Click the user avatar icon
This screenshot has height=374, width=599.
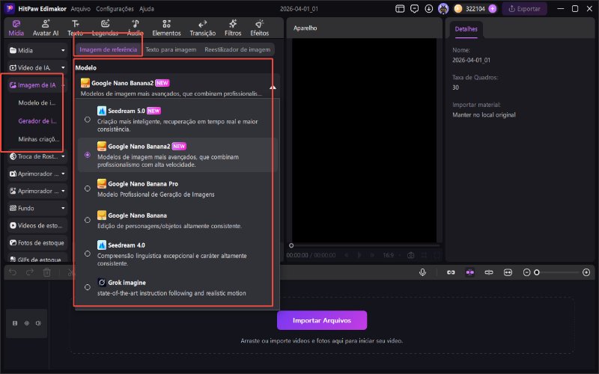click(443, 9)
